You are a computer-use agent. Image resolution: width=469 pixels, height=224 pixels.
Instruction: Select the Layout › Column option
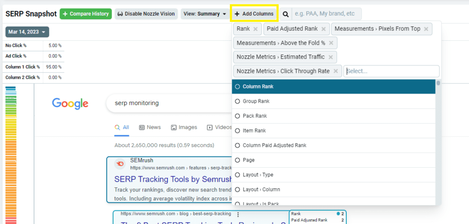click(x=333, y=189)
